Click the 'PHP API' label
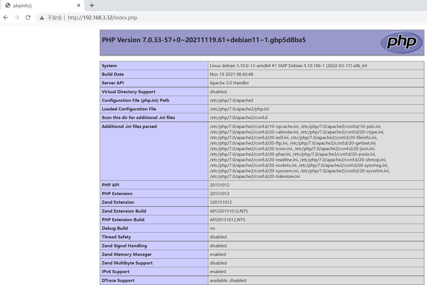 point(110,185)
